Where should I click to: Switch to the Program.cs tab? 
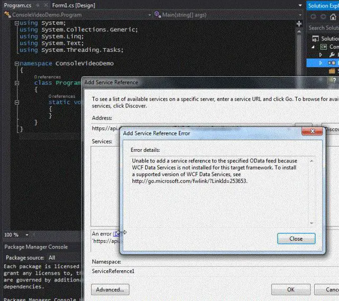pos(17,5)
